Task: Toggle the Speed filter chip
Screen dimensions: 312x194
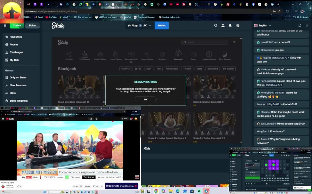Action: 199,69
